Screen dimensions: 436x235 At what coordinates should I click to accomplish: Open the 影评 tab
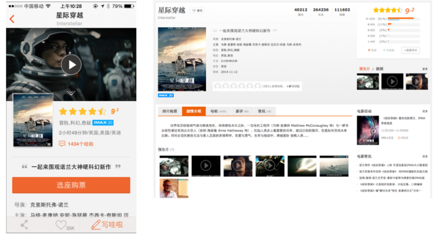[x=242, y=112]
